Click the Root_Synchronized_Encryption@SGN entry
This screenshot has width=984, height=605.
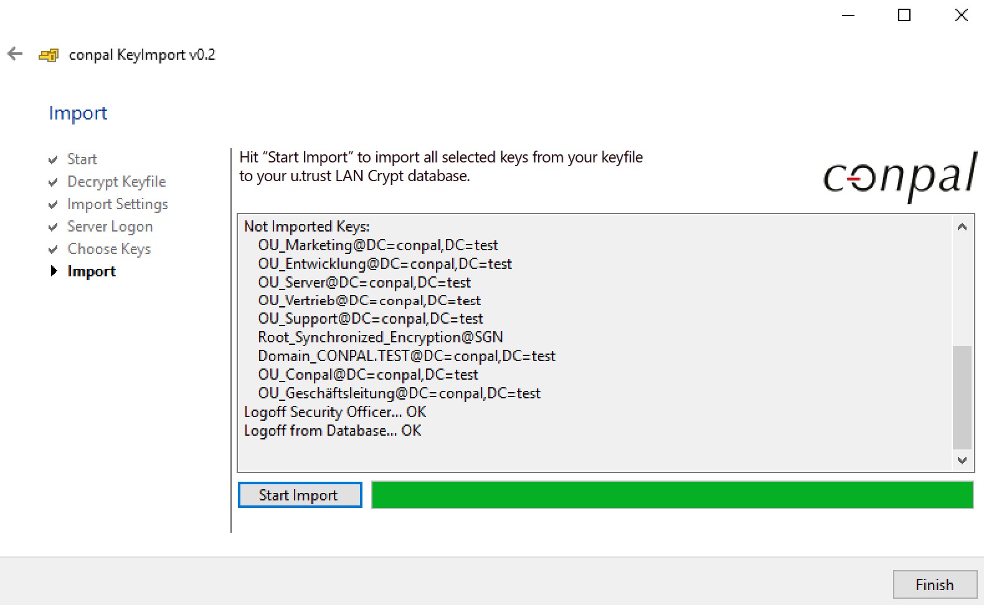[381, 337]
